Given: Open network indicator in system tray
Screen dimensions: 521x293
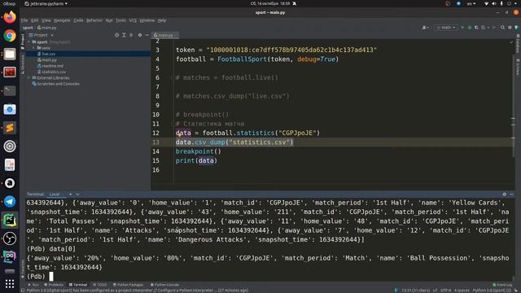Looking at the screenshot, I should coord(487,3).
